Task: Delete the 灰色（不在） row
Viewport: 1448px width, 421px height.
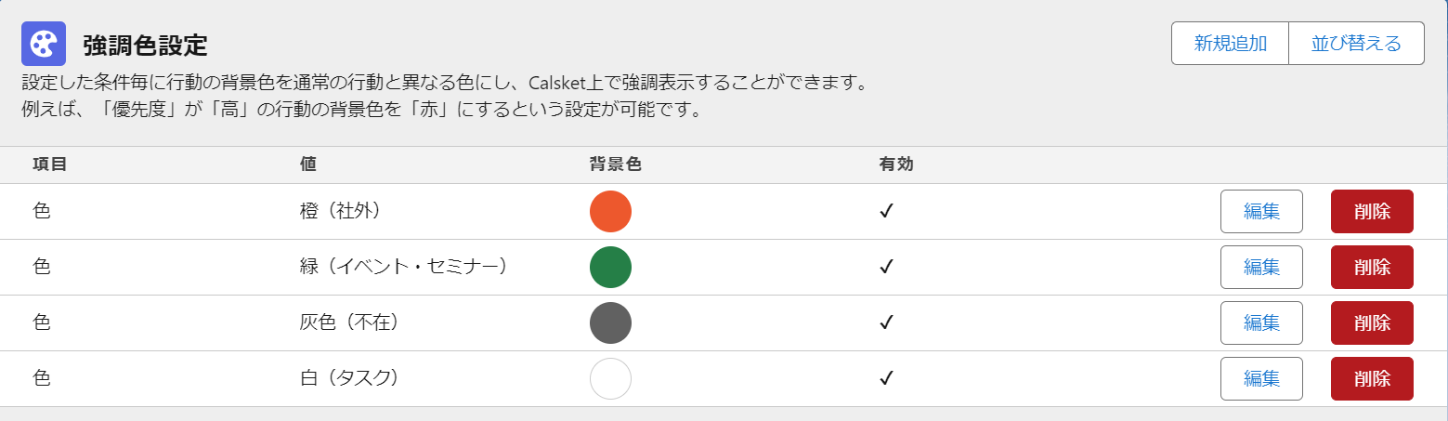Action: [x=1372, y=322]
